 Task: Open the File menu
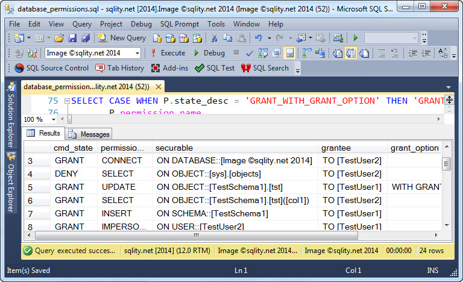coord(14,24)
